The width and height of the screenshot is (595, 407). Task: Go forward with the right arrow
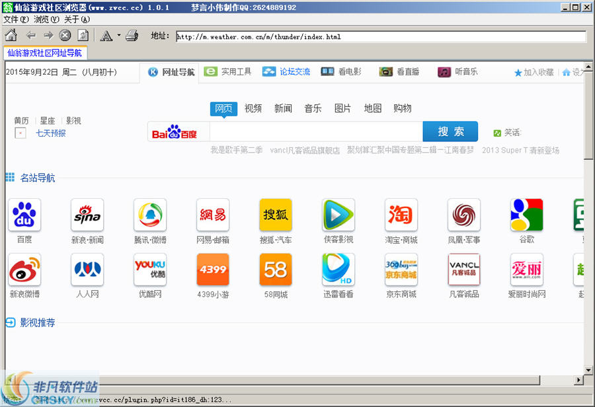tap(48, 36)
